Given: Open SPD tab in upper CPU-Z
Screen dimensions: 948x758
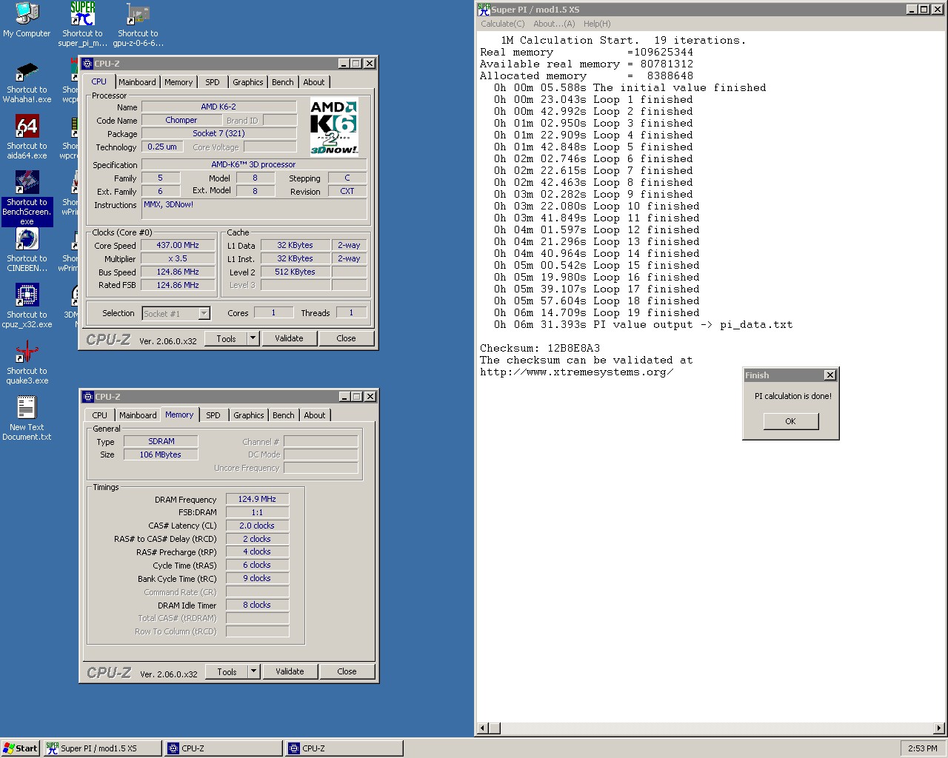Looking at the screenshot, I should tap(213, 82).
